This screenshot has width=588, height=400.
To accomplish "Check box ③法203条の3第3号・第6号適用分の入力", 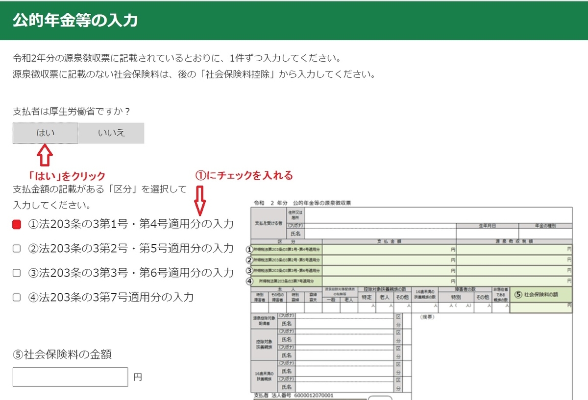I will tap(17, 272).
